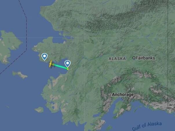Click the yellow airplane icon over the water
The width and height of the screenshot is (175, 131).
(51, 64)
